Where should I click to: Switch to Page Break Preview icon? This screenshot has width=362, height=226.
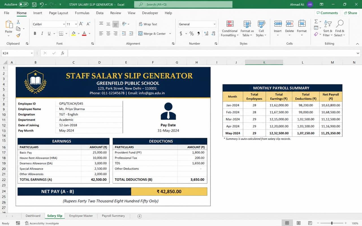pos(310,223)
